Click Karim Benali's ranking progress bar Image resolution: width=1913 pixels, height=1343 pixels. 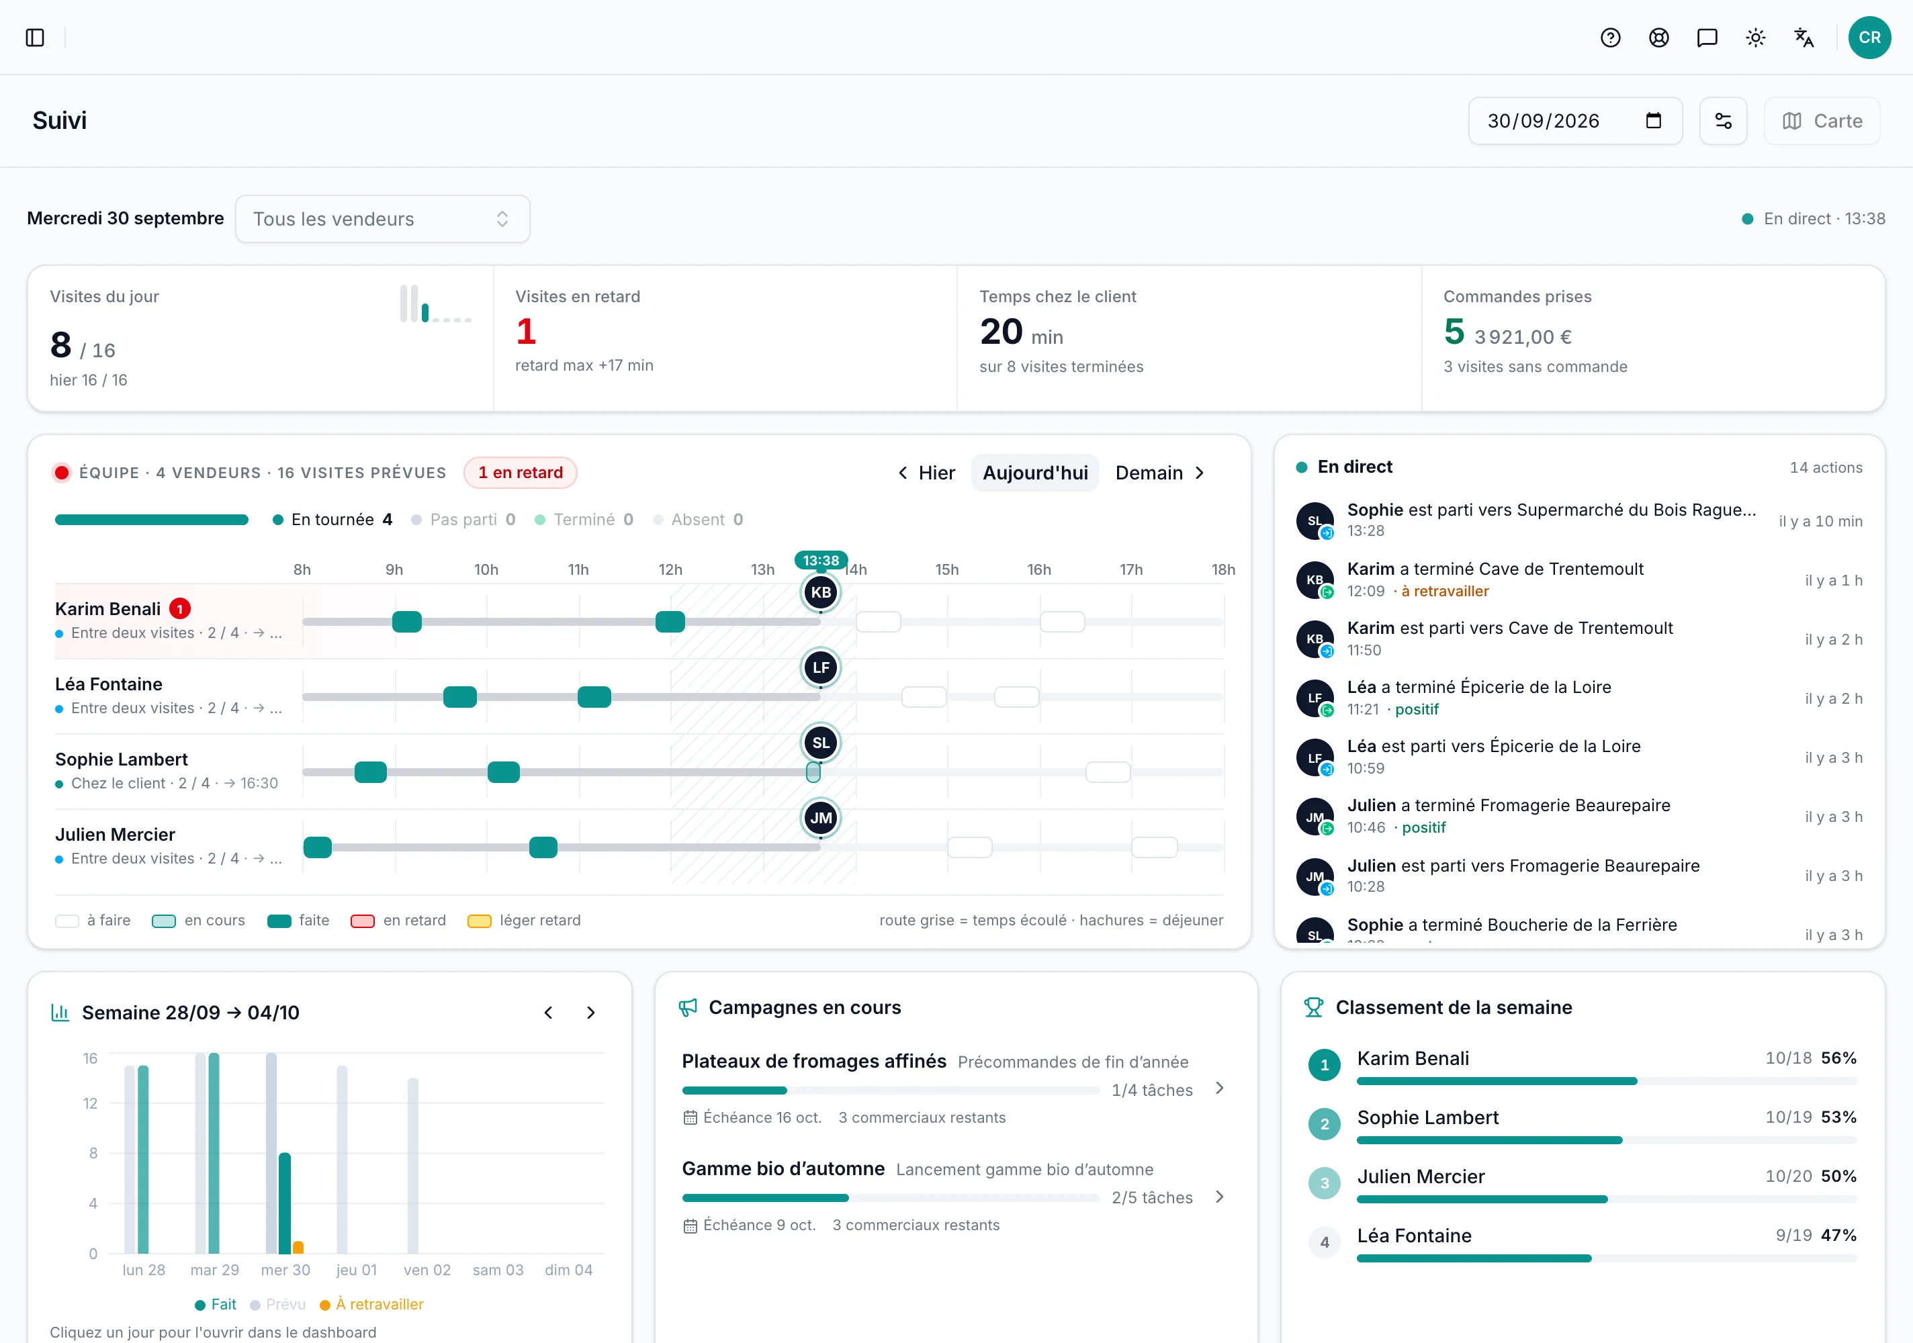(x=1607, y=1081)
